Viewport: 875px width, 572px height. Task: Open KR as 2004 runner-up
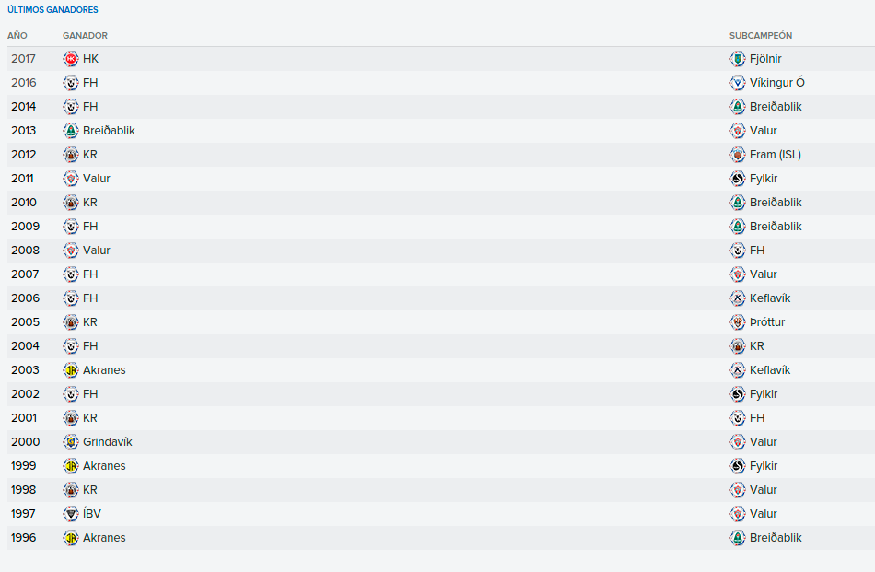tap(757, 346)
